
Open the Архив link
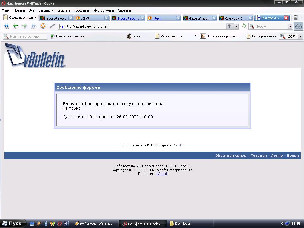277,156
